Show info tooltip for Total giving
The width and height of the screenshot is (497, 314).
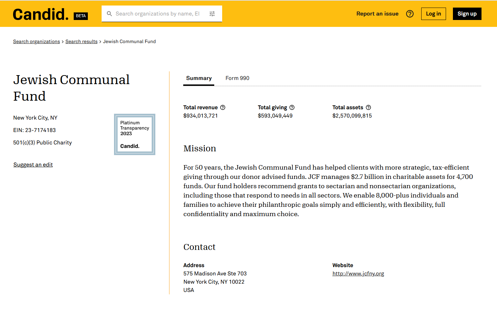tap(292, 108)
